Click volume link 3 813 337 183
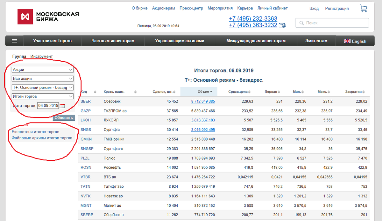This screenshot has width=382, height=221. point(203,120)
